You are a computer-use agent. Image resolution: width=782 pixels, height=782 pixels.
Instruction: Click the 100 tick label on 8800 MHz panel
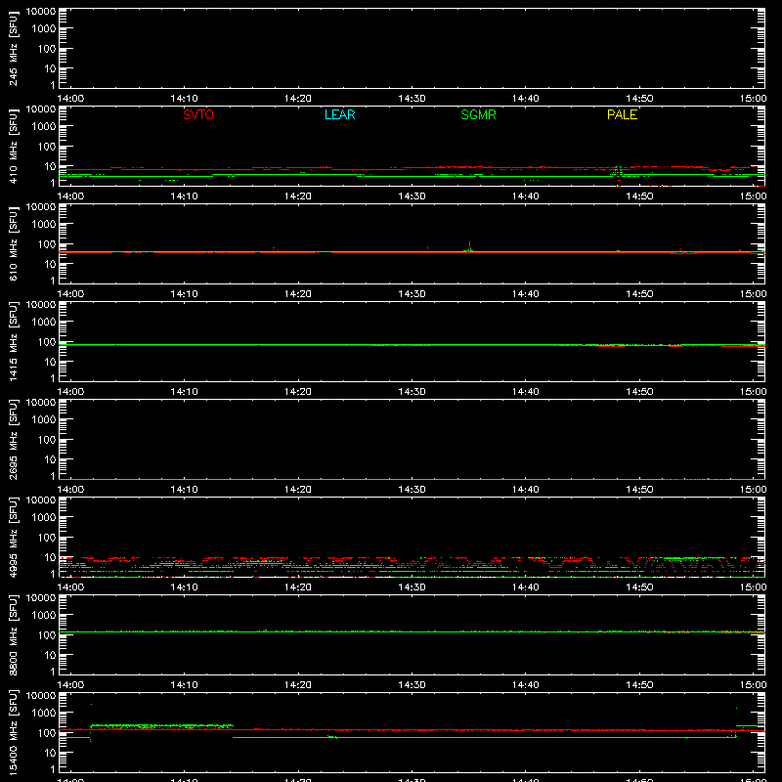click(x=47, y=634)
